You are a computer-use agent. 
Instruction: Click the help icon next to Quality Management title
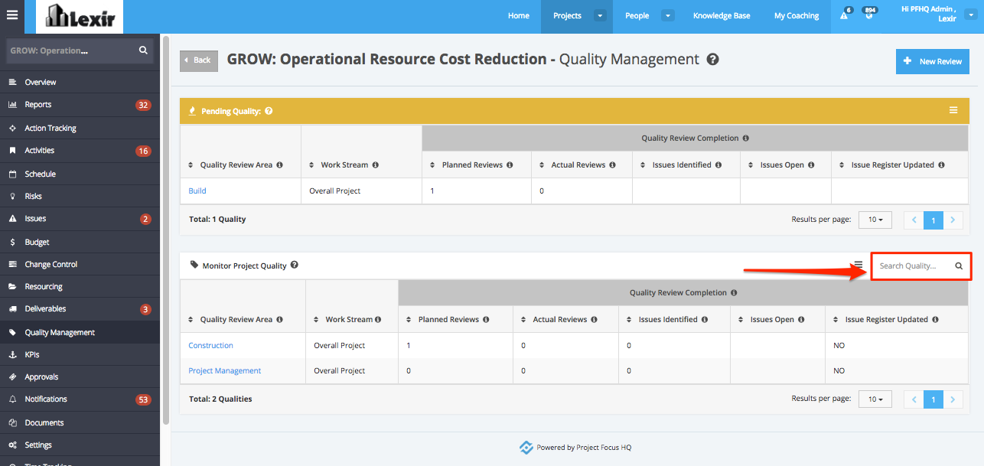[712, 59]
